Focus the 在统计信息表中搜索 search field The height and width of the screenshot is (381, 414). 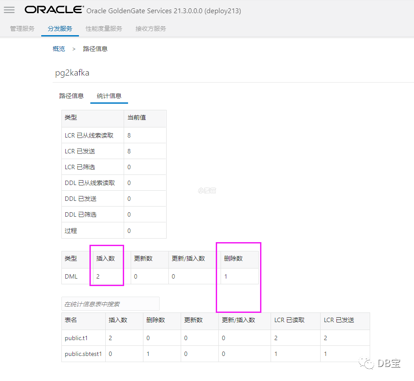[x=111, y=304]
